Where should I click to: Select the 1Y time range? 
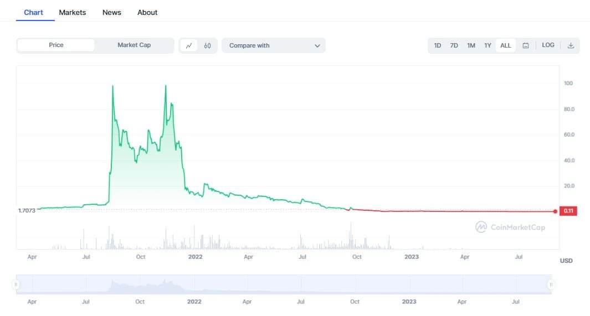(x=488, y=45)
